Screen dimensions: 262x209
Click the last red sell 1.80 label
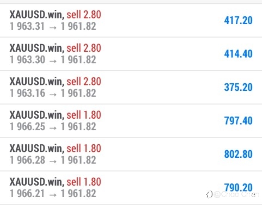click(x=84, y=182)
